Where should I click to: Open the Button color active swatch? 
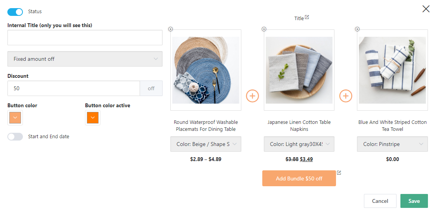(93, 118)
